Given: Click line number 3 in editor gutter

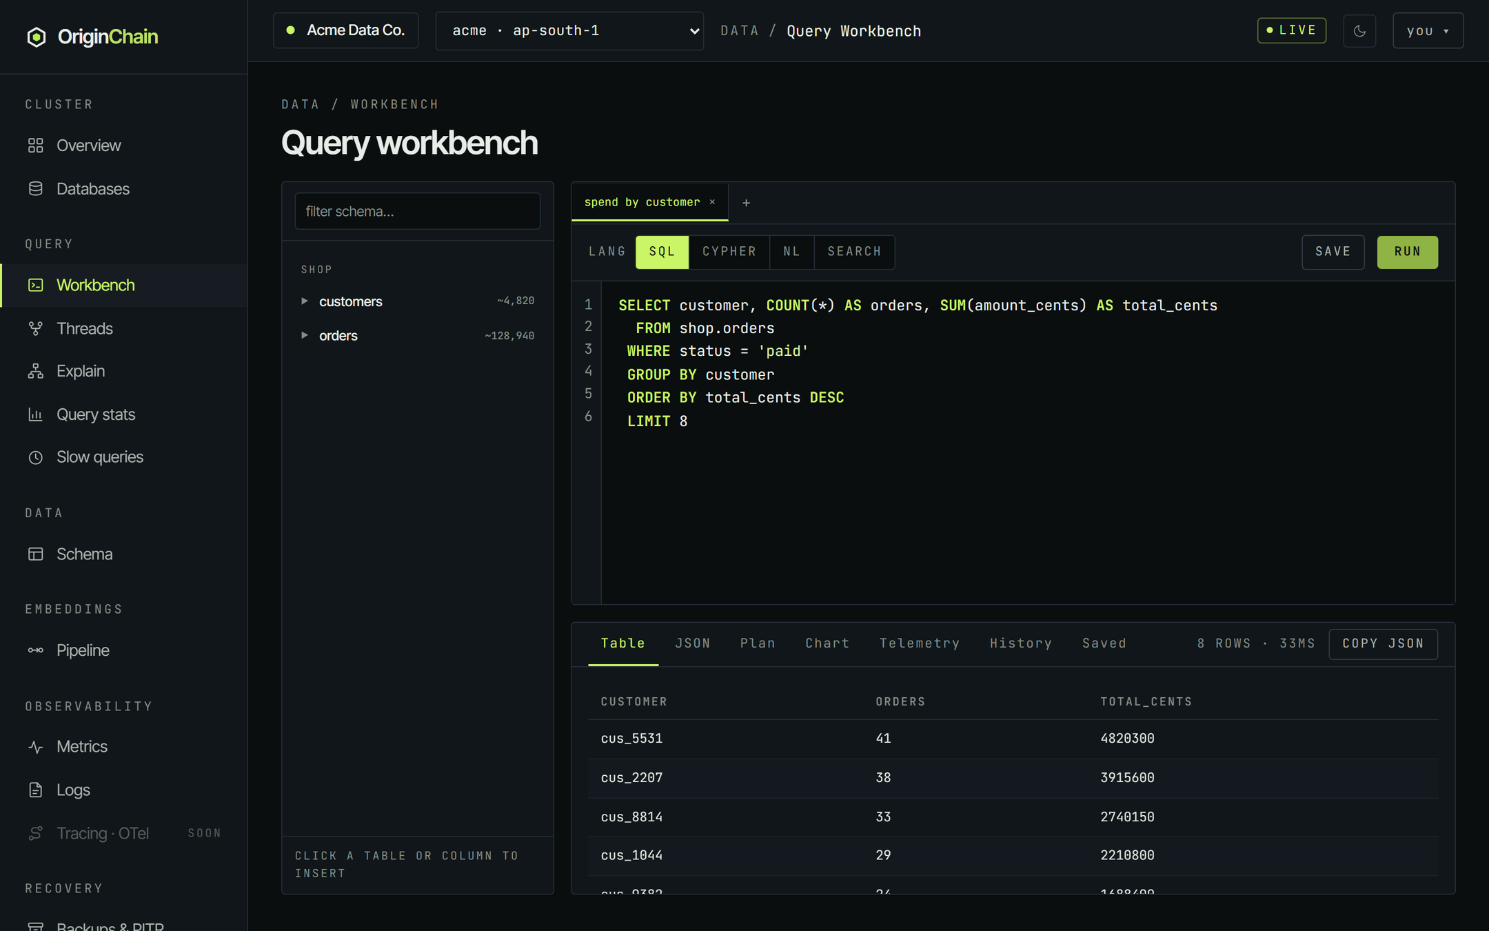Looking at the screenshot, I should 588,349.
